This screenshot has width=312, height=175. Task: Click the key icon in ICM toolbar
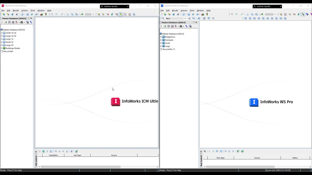46,14
